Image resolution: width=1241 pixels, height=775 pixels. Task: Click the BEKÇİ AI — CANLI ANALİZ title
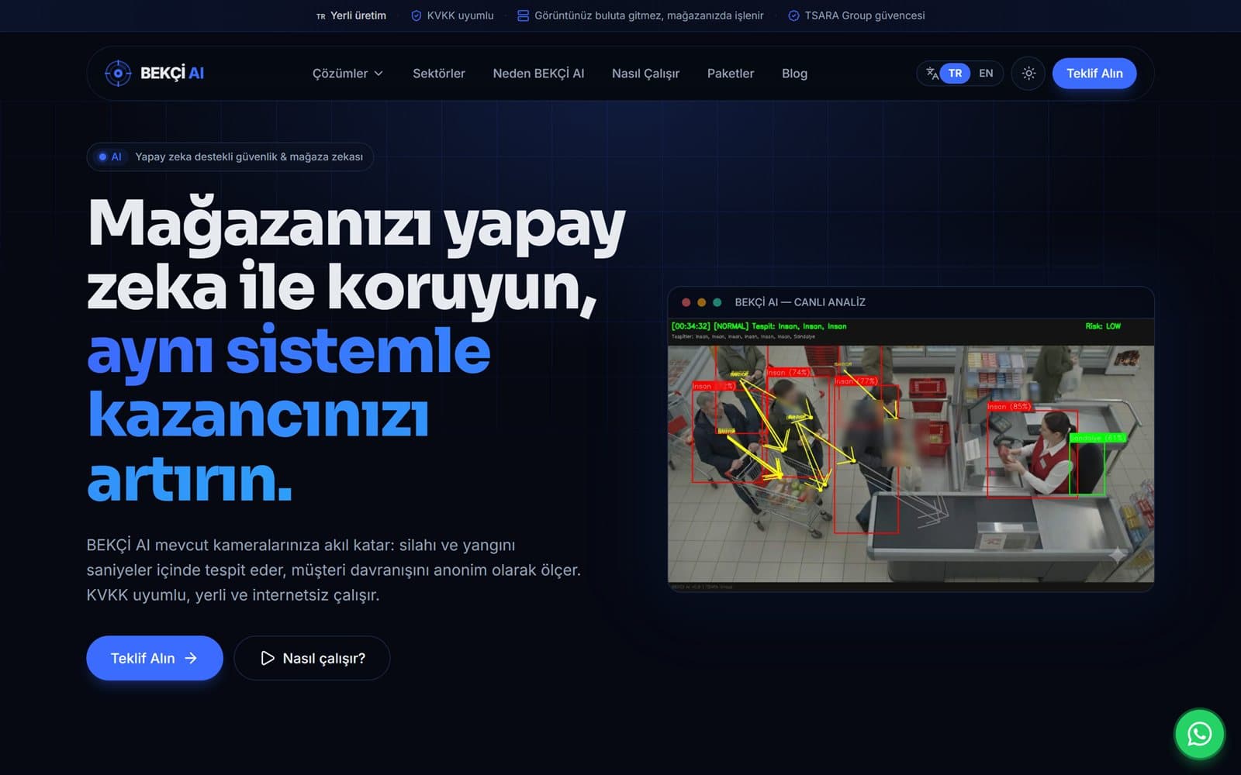[800, 302]
